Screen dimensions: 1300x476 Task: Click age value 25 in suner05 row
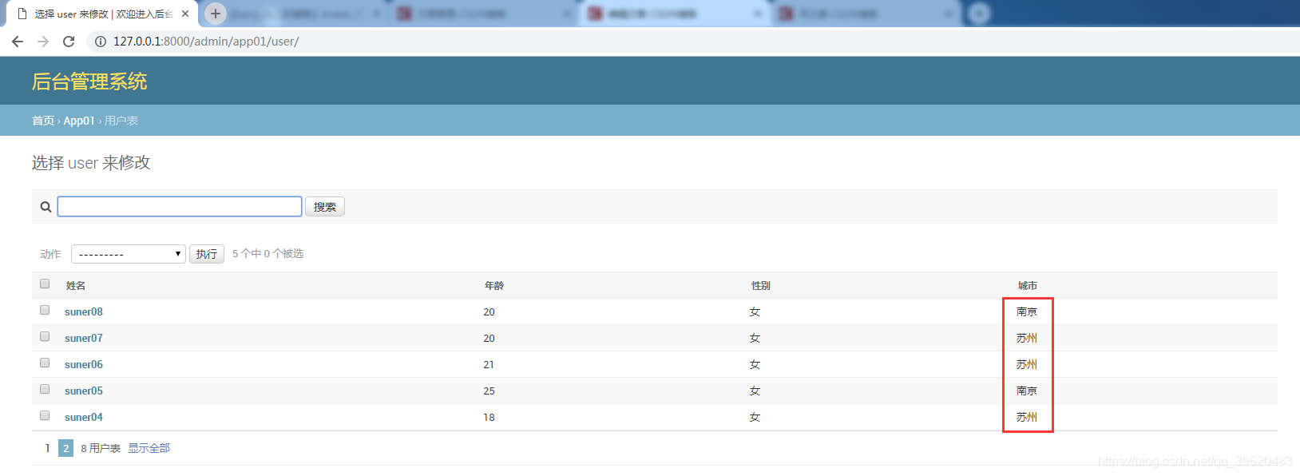point(489,391)
